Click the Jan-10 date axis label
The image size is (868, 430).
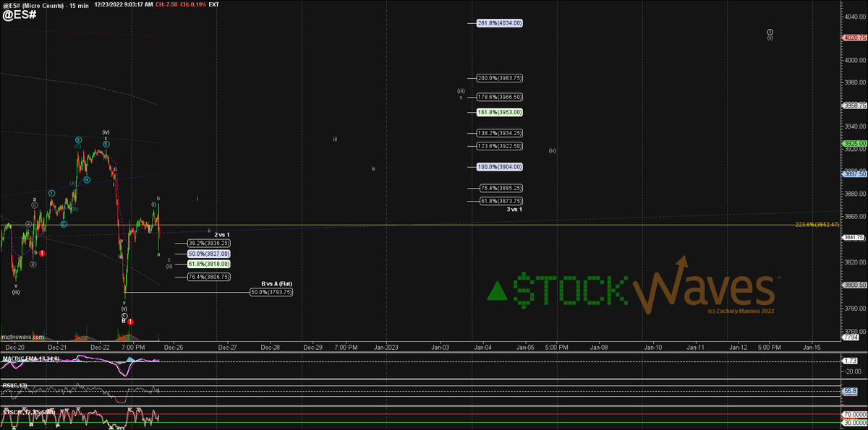[x=653, y=347]
